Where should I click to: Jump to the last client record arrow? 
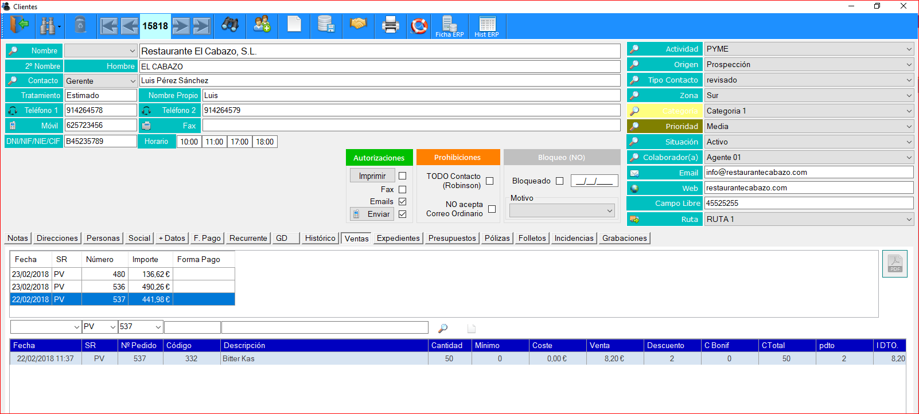201,26
